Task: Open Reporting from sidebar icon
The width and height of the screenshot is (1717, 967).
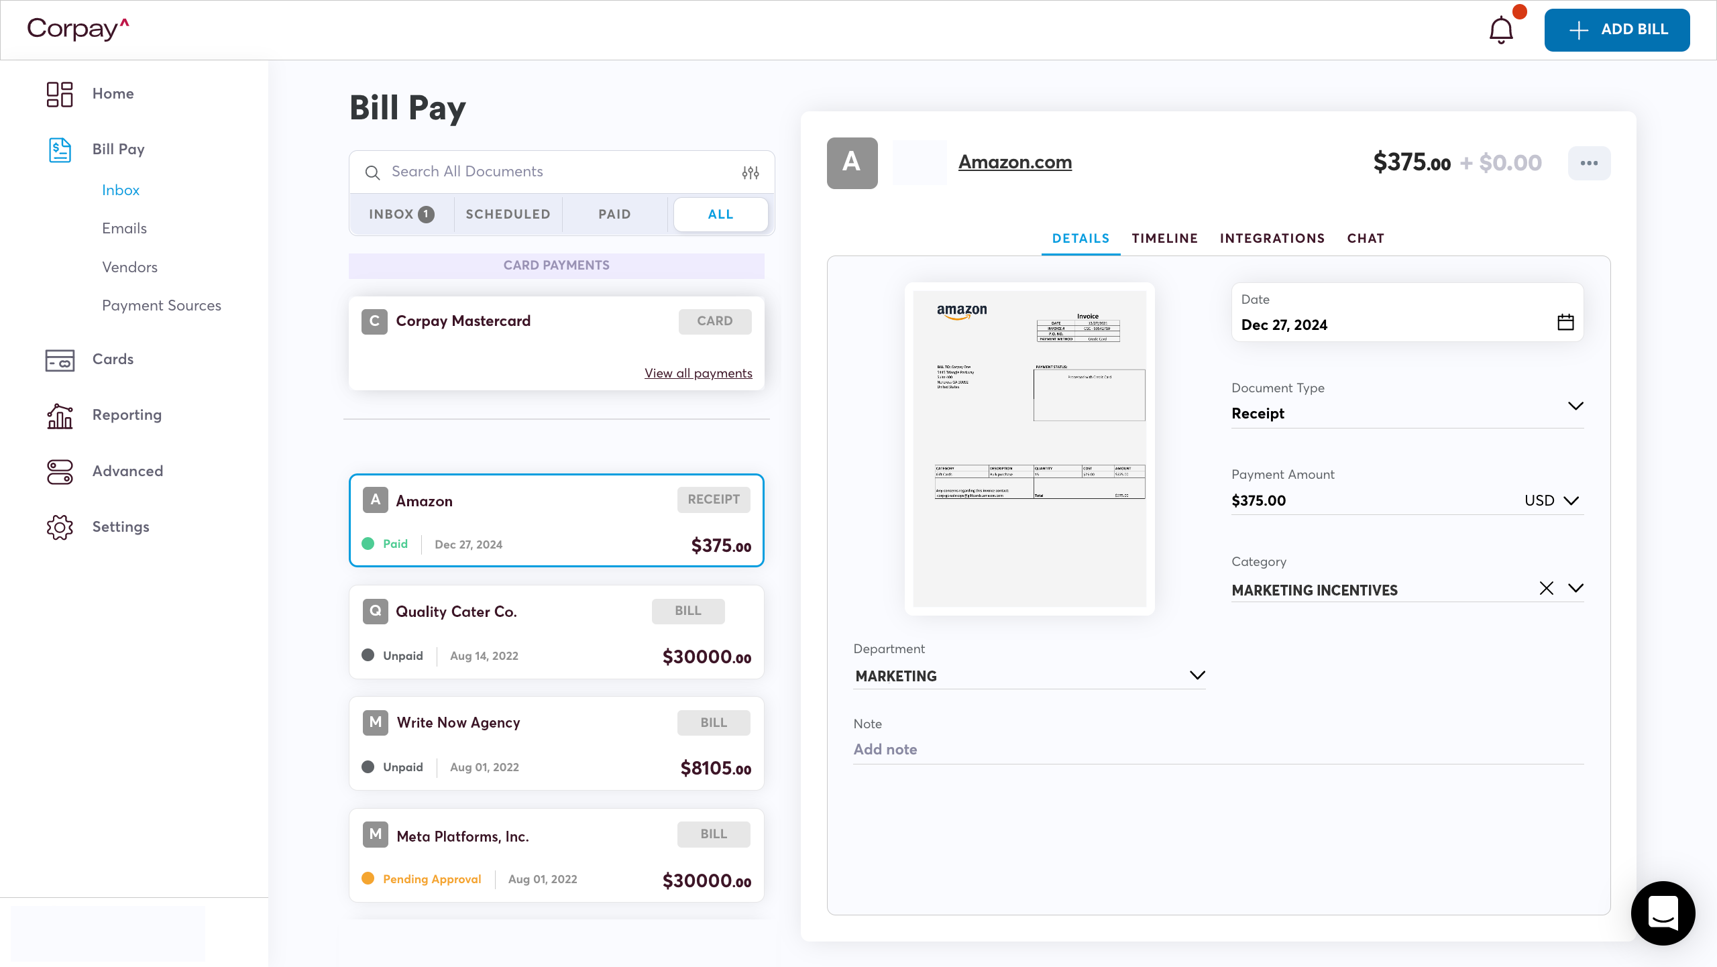Action: 59,416
